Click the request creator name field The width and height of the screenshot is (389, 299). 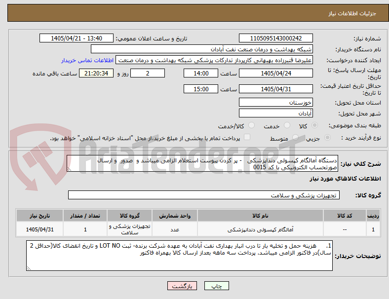214,60
